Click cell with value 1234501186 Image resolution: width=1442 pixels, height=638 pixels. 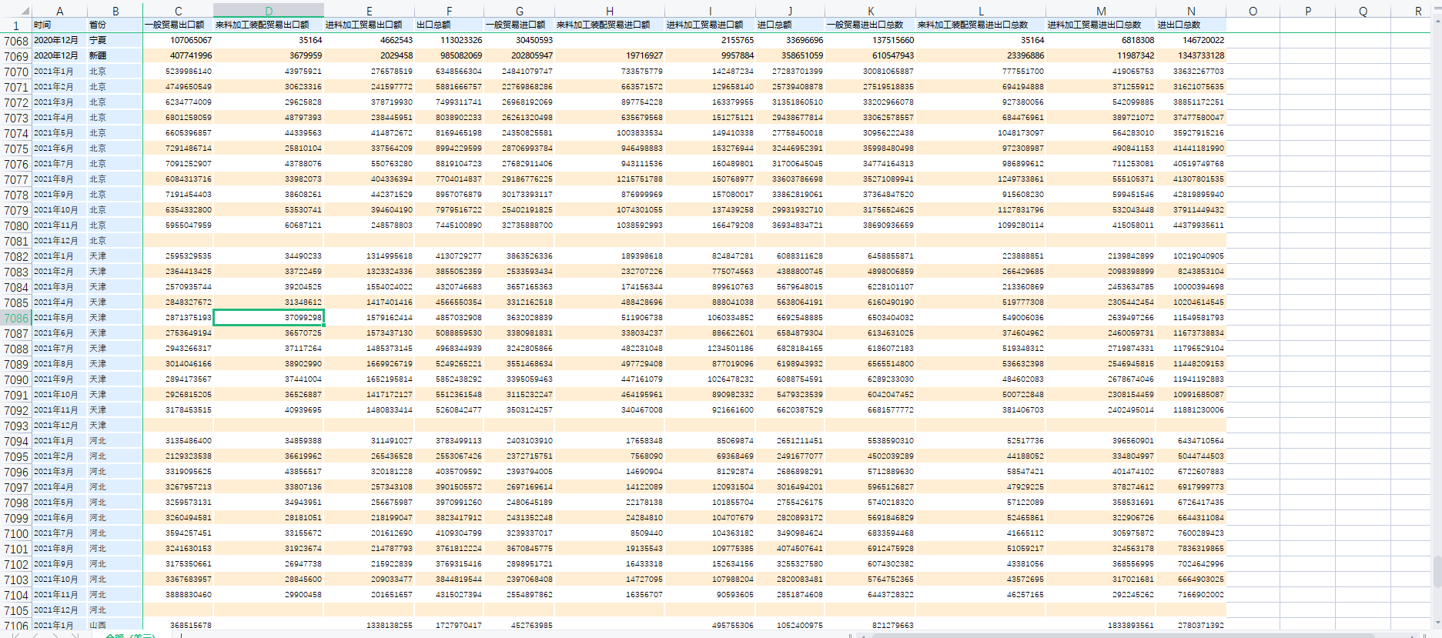coord(710,348)
